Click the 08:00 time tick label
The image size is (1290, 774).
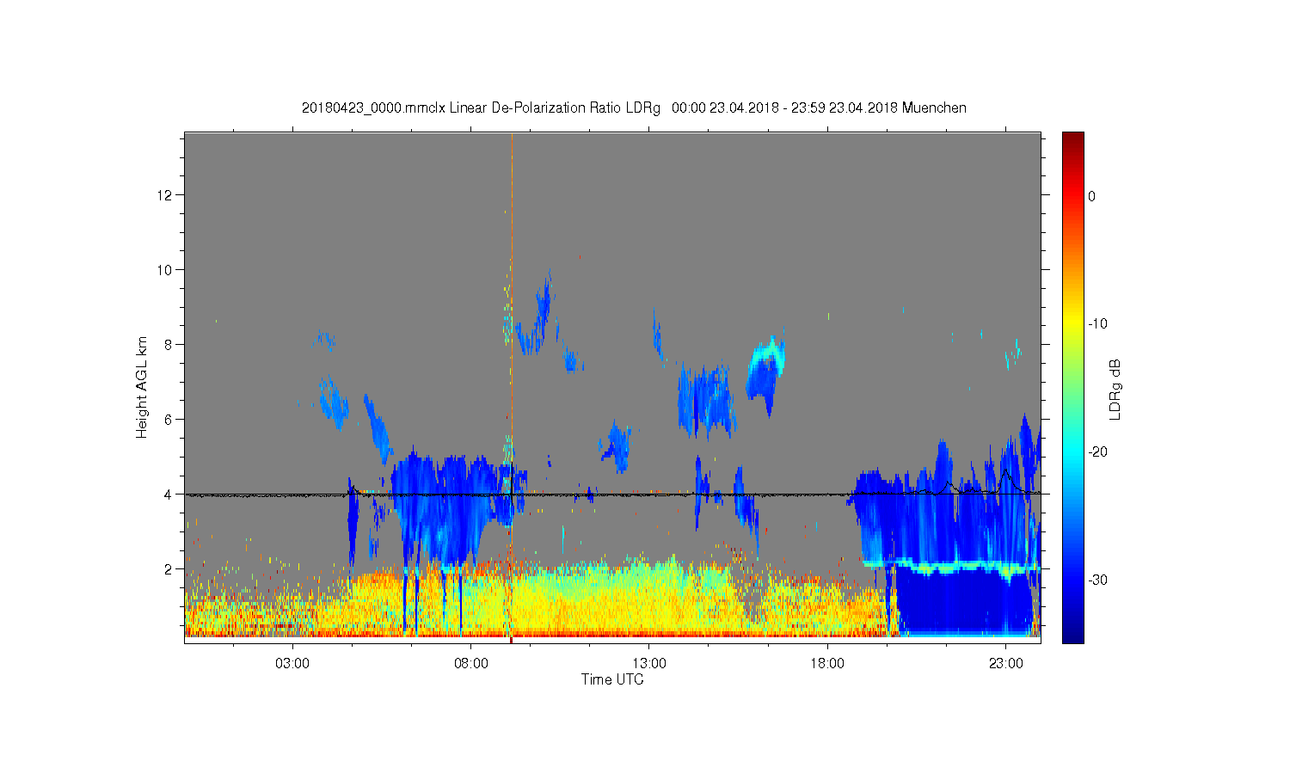tap(471, 664)
